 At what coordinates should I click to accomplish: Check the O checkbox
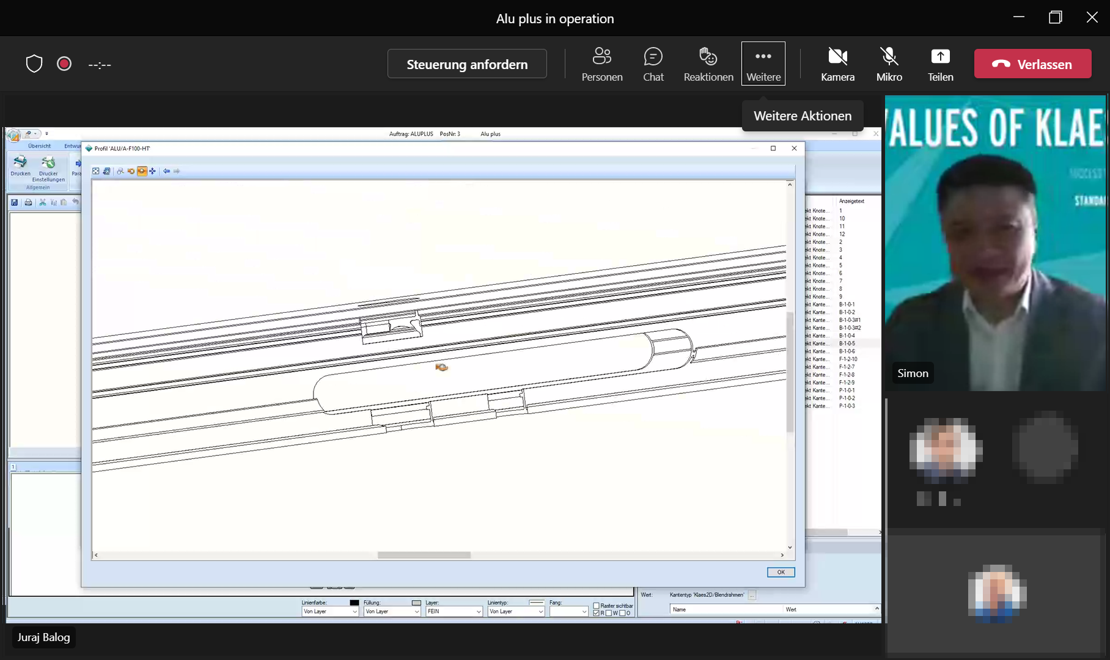[622, 613]
